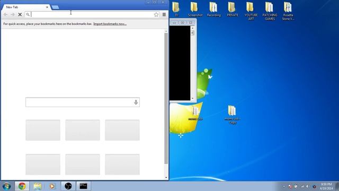This screenshot has height=191, width=339.
Task: Click the Chrome scrollbar up arrow
Action: click(x=166, y=31)
